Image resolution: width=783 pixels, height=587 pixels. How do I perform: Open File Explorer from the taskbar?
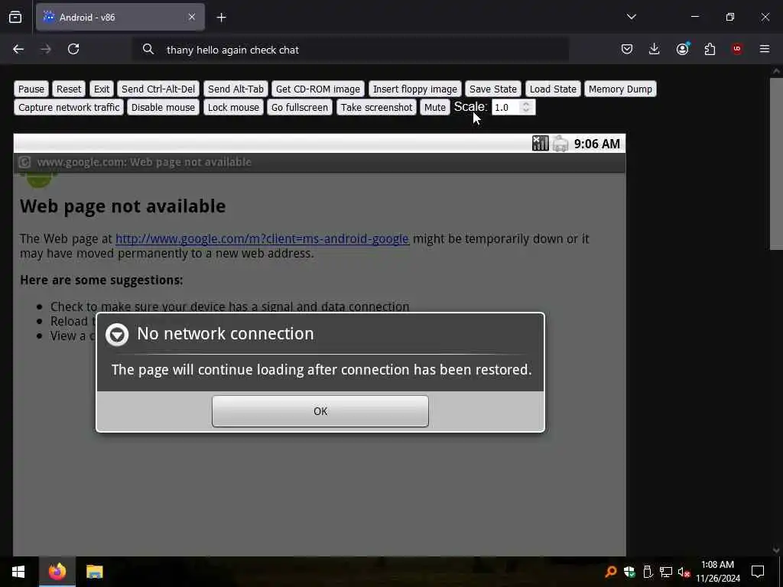pos(94,572)
